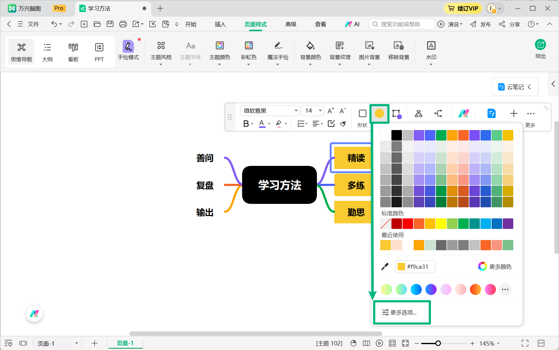Expand the 云笔记 cloud notes panel
Image resolution: width=559 pixels, height=350 pixels.
click(515, 87)
